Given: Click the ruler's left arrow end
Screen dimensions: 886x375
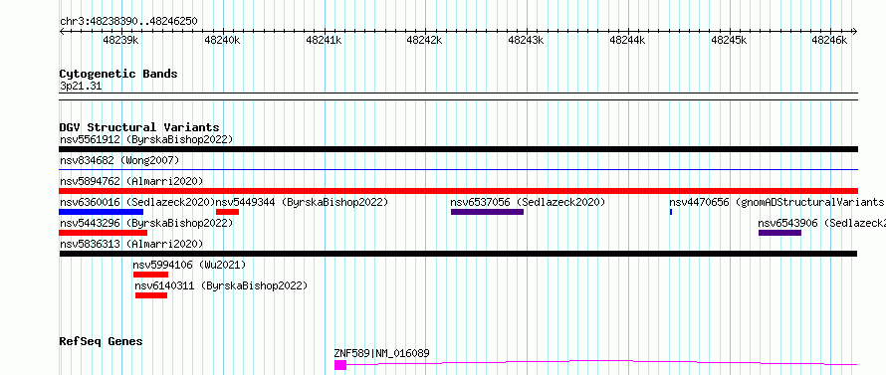Looking at the screenshot, I should tap(62, 31).
